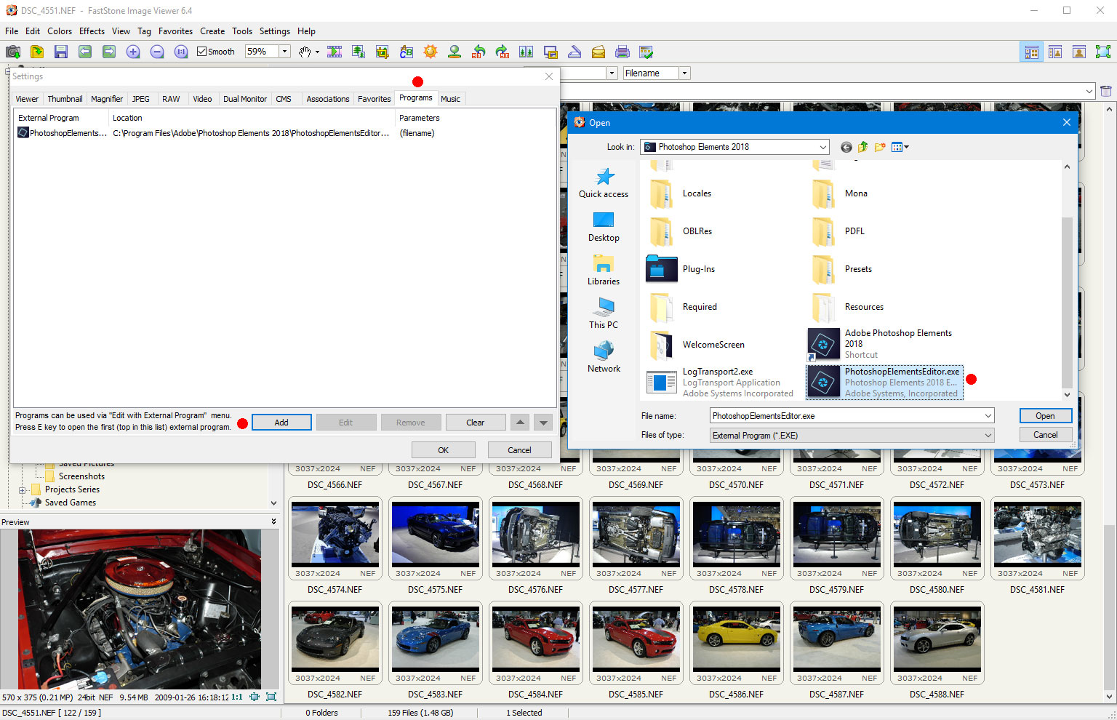
Task: Click the Save As toolbar icon
Action: pyautogui.click(x=61, y=52)
